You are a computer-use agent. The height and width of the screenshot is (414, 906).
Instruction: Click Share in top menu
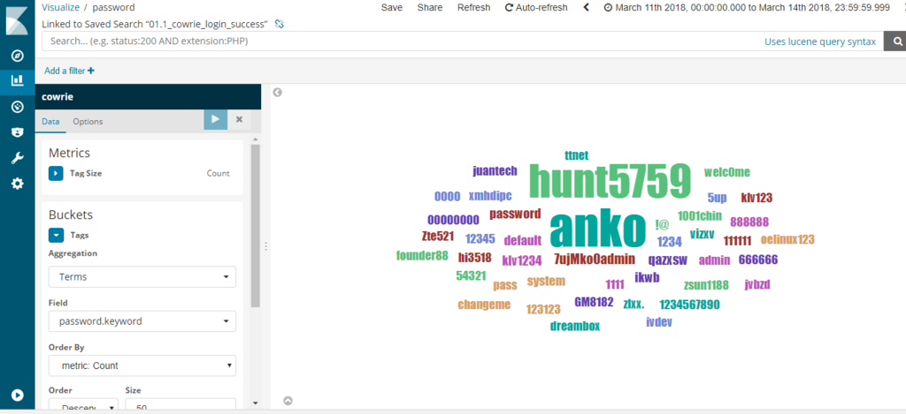(x=430, y=7)
